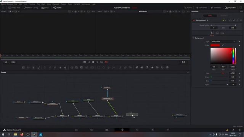Show the Clips panel
Image resolution: width=244 pixels, height=137 pixels.
45,8
